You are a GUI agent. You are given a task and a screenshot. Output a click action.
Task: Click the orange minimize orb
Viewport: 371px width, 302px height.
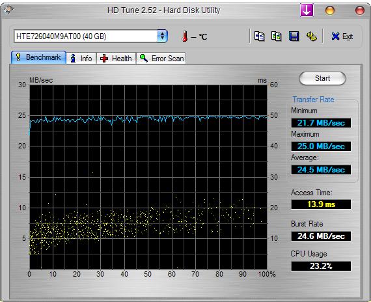click(x=330, y=10)
